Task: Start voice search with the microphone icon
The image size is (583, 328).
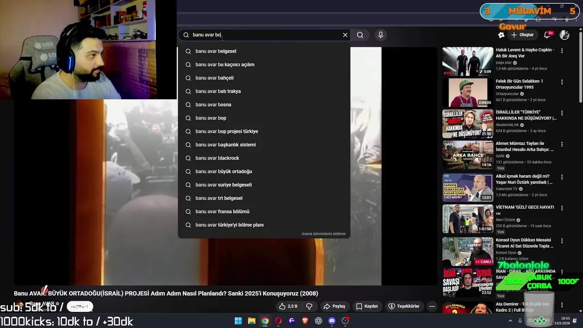Action: pyautogui.click(x=381, y=35)
